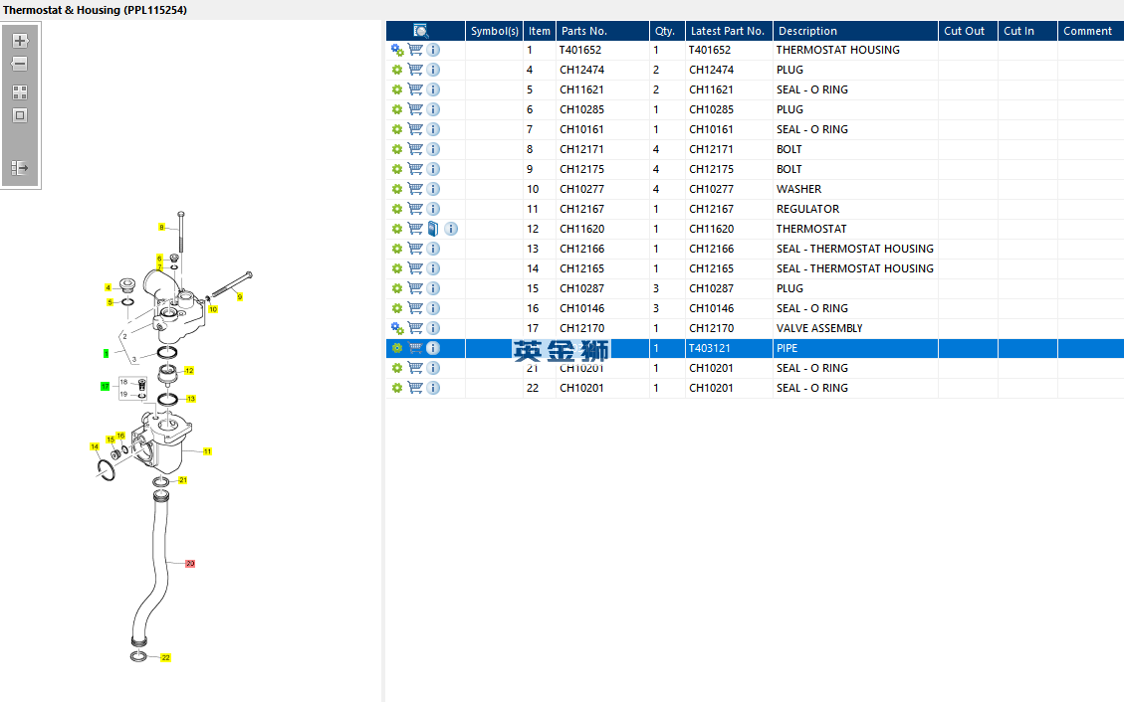Click the single-frame fit view icon
The image size is (1124, 702).
pos(20,115)
